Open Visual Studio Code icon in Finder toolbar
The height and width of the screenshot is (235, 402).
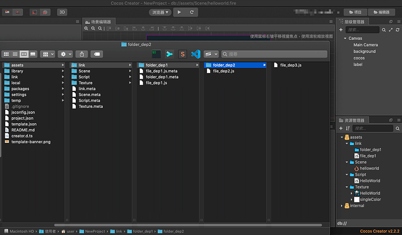[196, 54]
